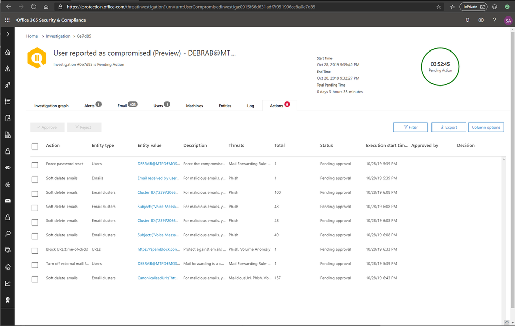Open the Records management icon in the sidebar

pos(8,134)
